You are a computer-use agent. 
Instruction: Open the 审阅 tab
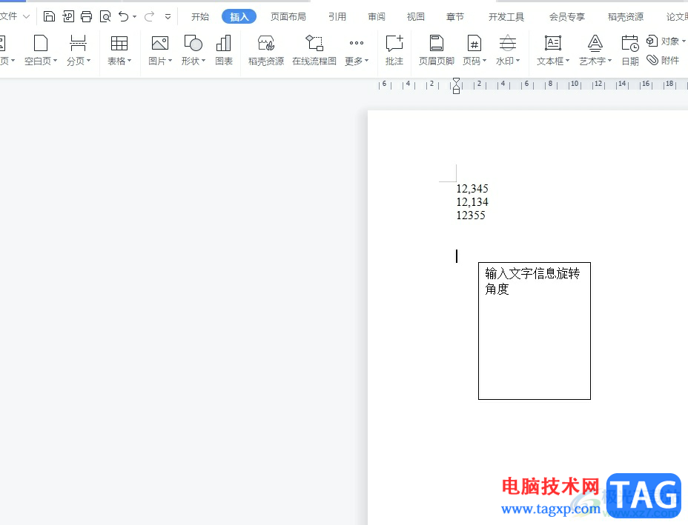(377, 16)
